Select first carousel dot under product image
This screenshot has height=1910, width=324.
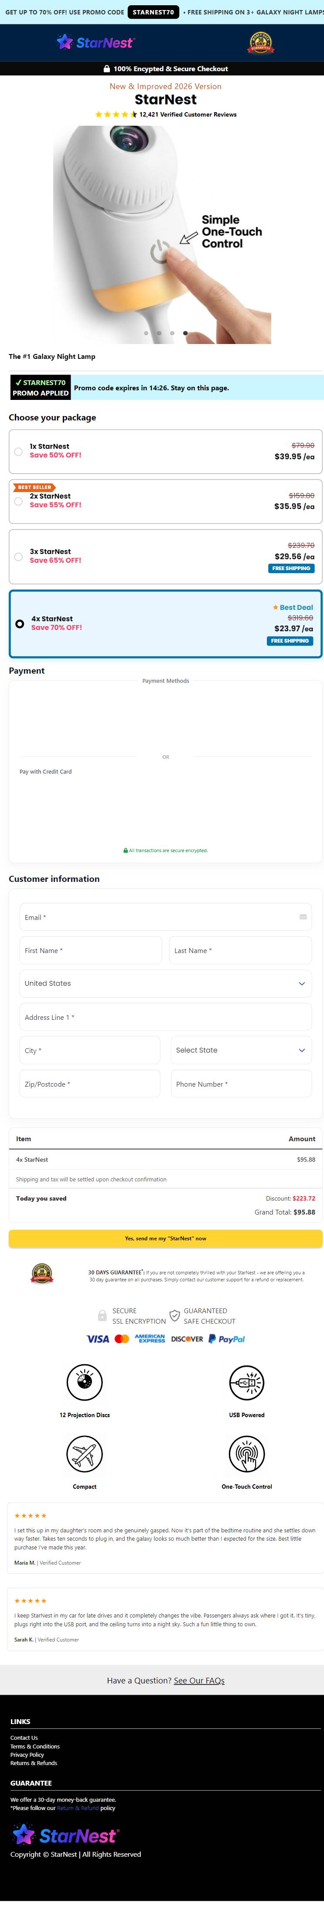(146, 333)
